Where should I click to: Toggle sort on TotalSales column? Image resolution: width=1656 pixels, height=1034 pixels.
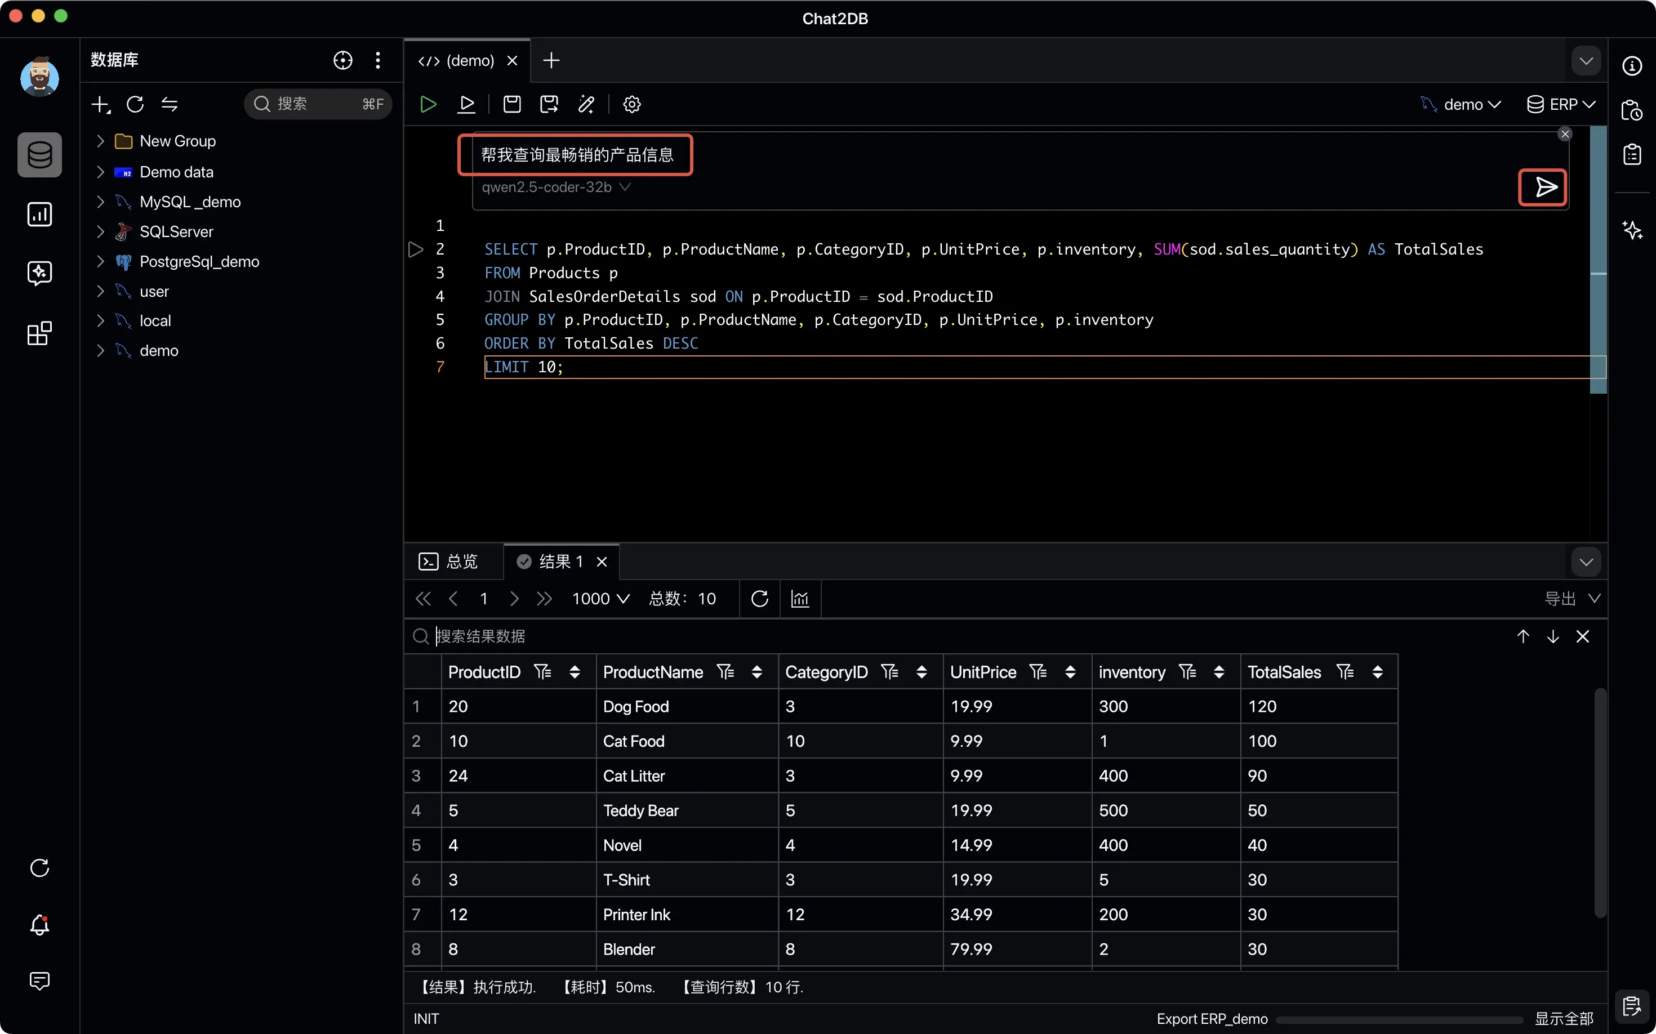tap(1377, 671)
